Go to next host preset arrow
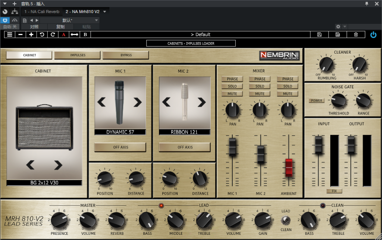This screenshot has width=382, height=240. click(37, 20)
